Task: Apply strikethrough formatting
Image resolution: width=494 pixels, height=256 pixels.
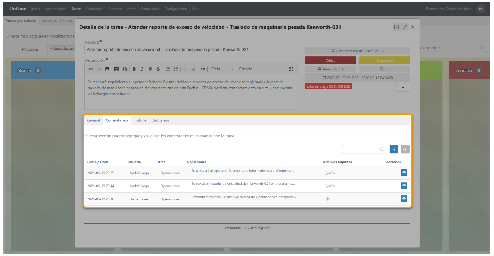Action: click(x=158, y=69)
